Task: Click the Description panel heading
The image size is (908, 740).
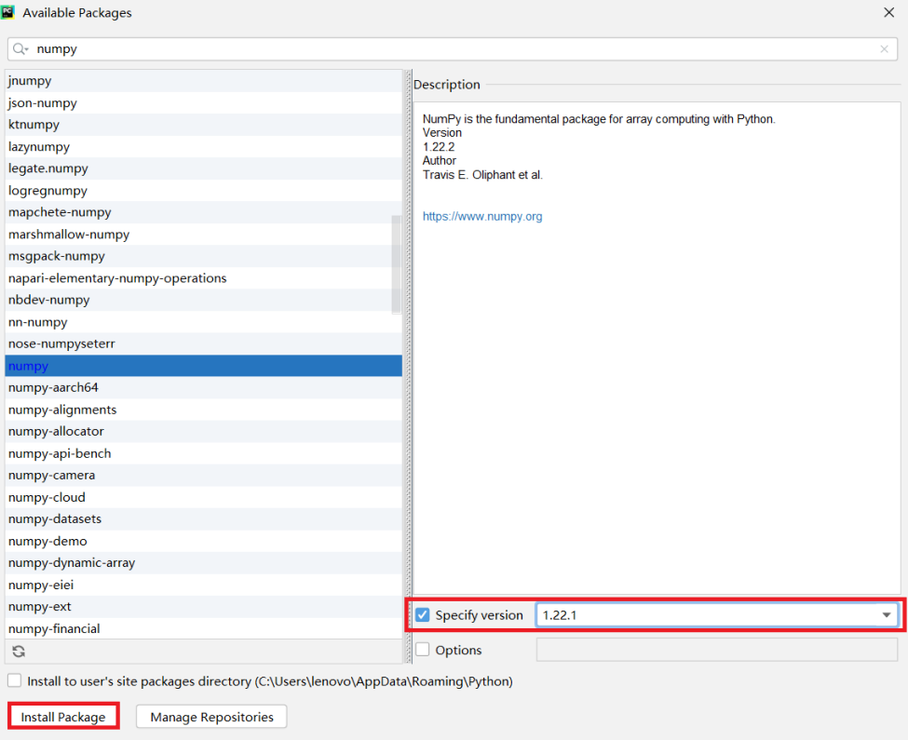Action: pos(446,85)
